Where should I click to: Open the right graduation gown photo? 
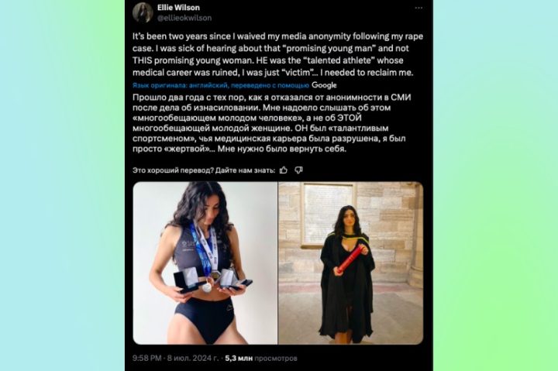point(350,263)
